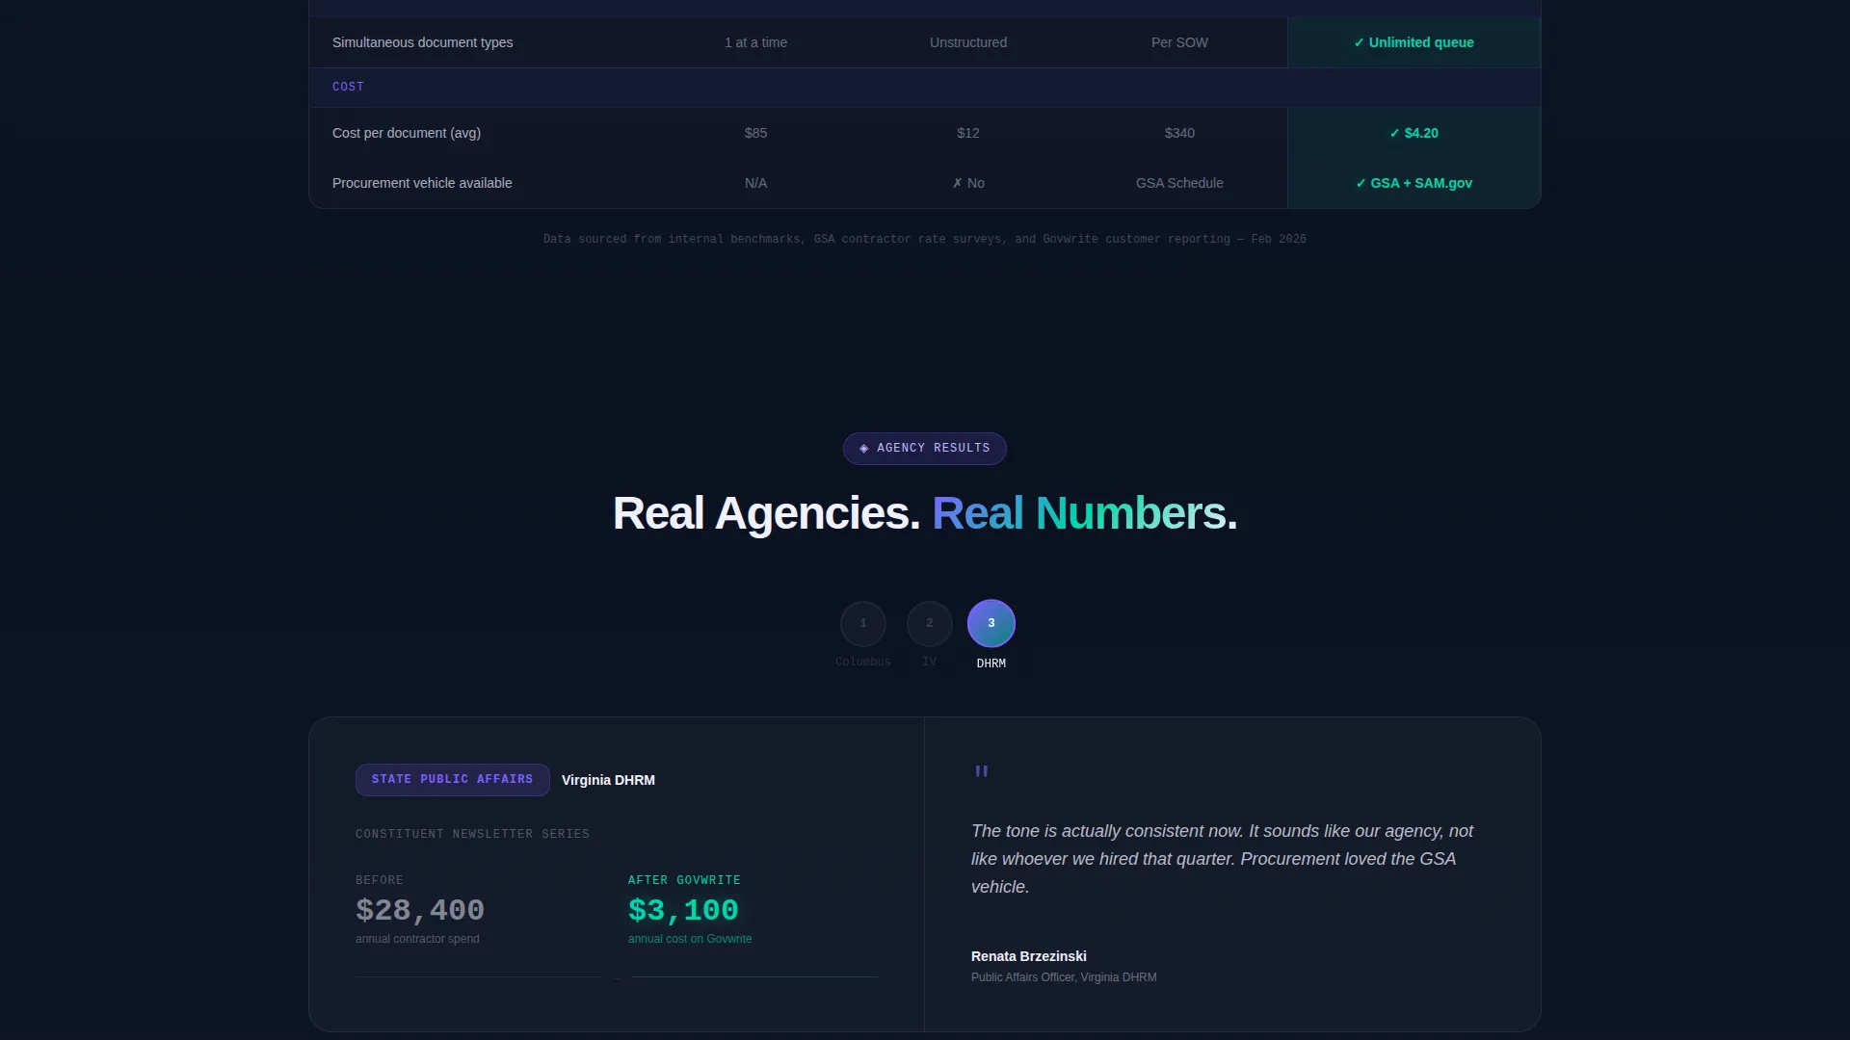Click the Cost per document (avg) row label
1850x1040 pixels.
click(x=407, y=133)
